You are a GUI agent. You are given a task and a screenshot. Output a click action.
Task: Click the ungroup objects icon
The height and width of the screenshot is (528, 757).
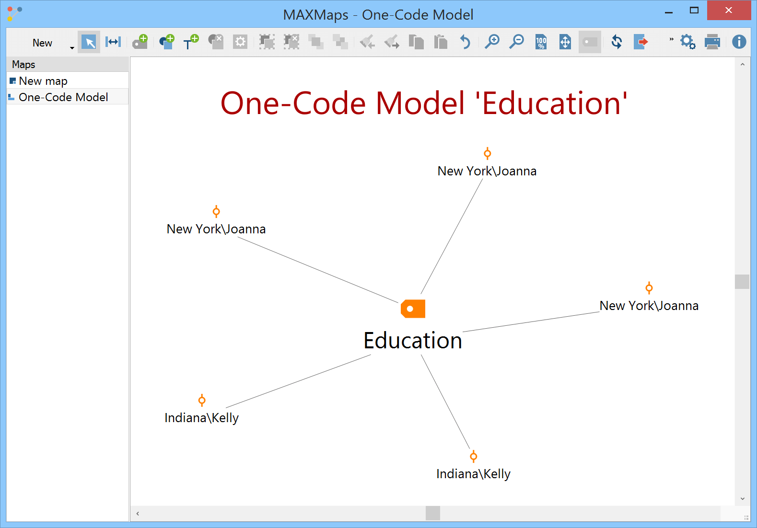coord(291,42)
